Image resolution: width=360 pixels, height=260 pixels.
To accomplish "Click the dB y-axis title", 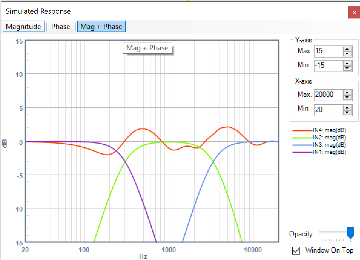I will [4, 143].
